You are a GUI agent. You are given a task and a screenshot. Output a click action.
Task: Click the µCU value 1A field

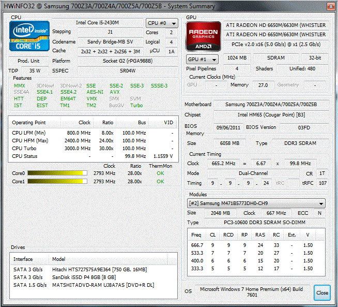(172, 51)
